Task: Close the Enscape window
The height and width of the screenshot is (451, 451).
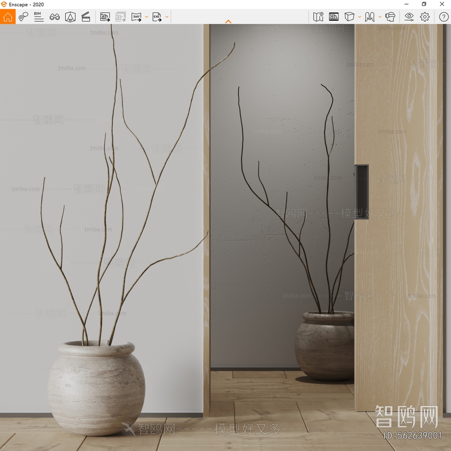Action: (442, 4)
